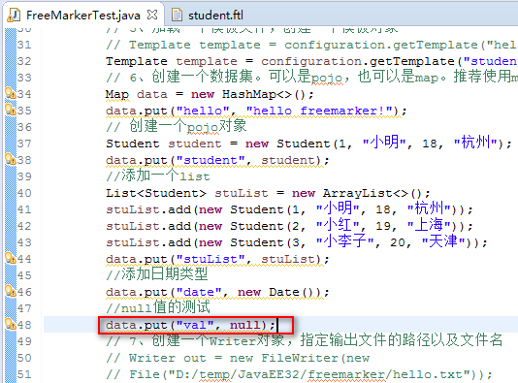
Task: Click the data.put("hello", ...) statement
Action: tap(256, 111)
